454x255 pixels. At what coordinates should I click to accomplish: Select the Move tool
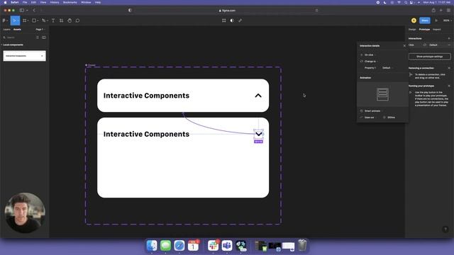pyautogui.click(x=14, y=21)
